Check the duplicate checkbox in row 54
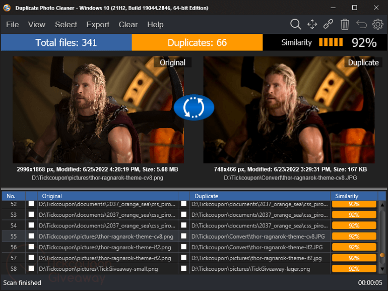 183,225
